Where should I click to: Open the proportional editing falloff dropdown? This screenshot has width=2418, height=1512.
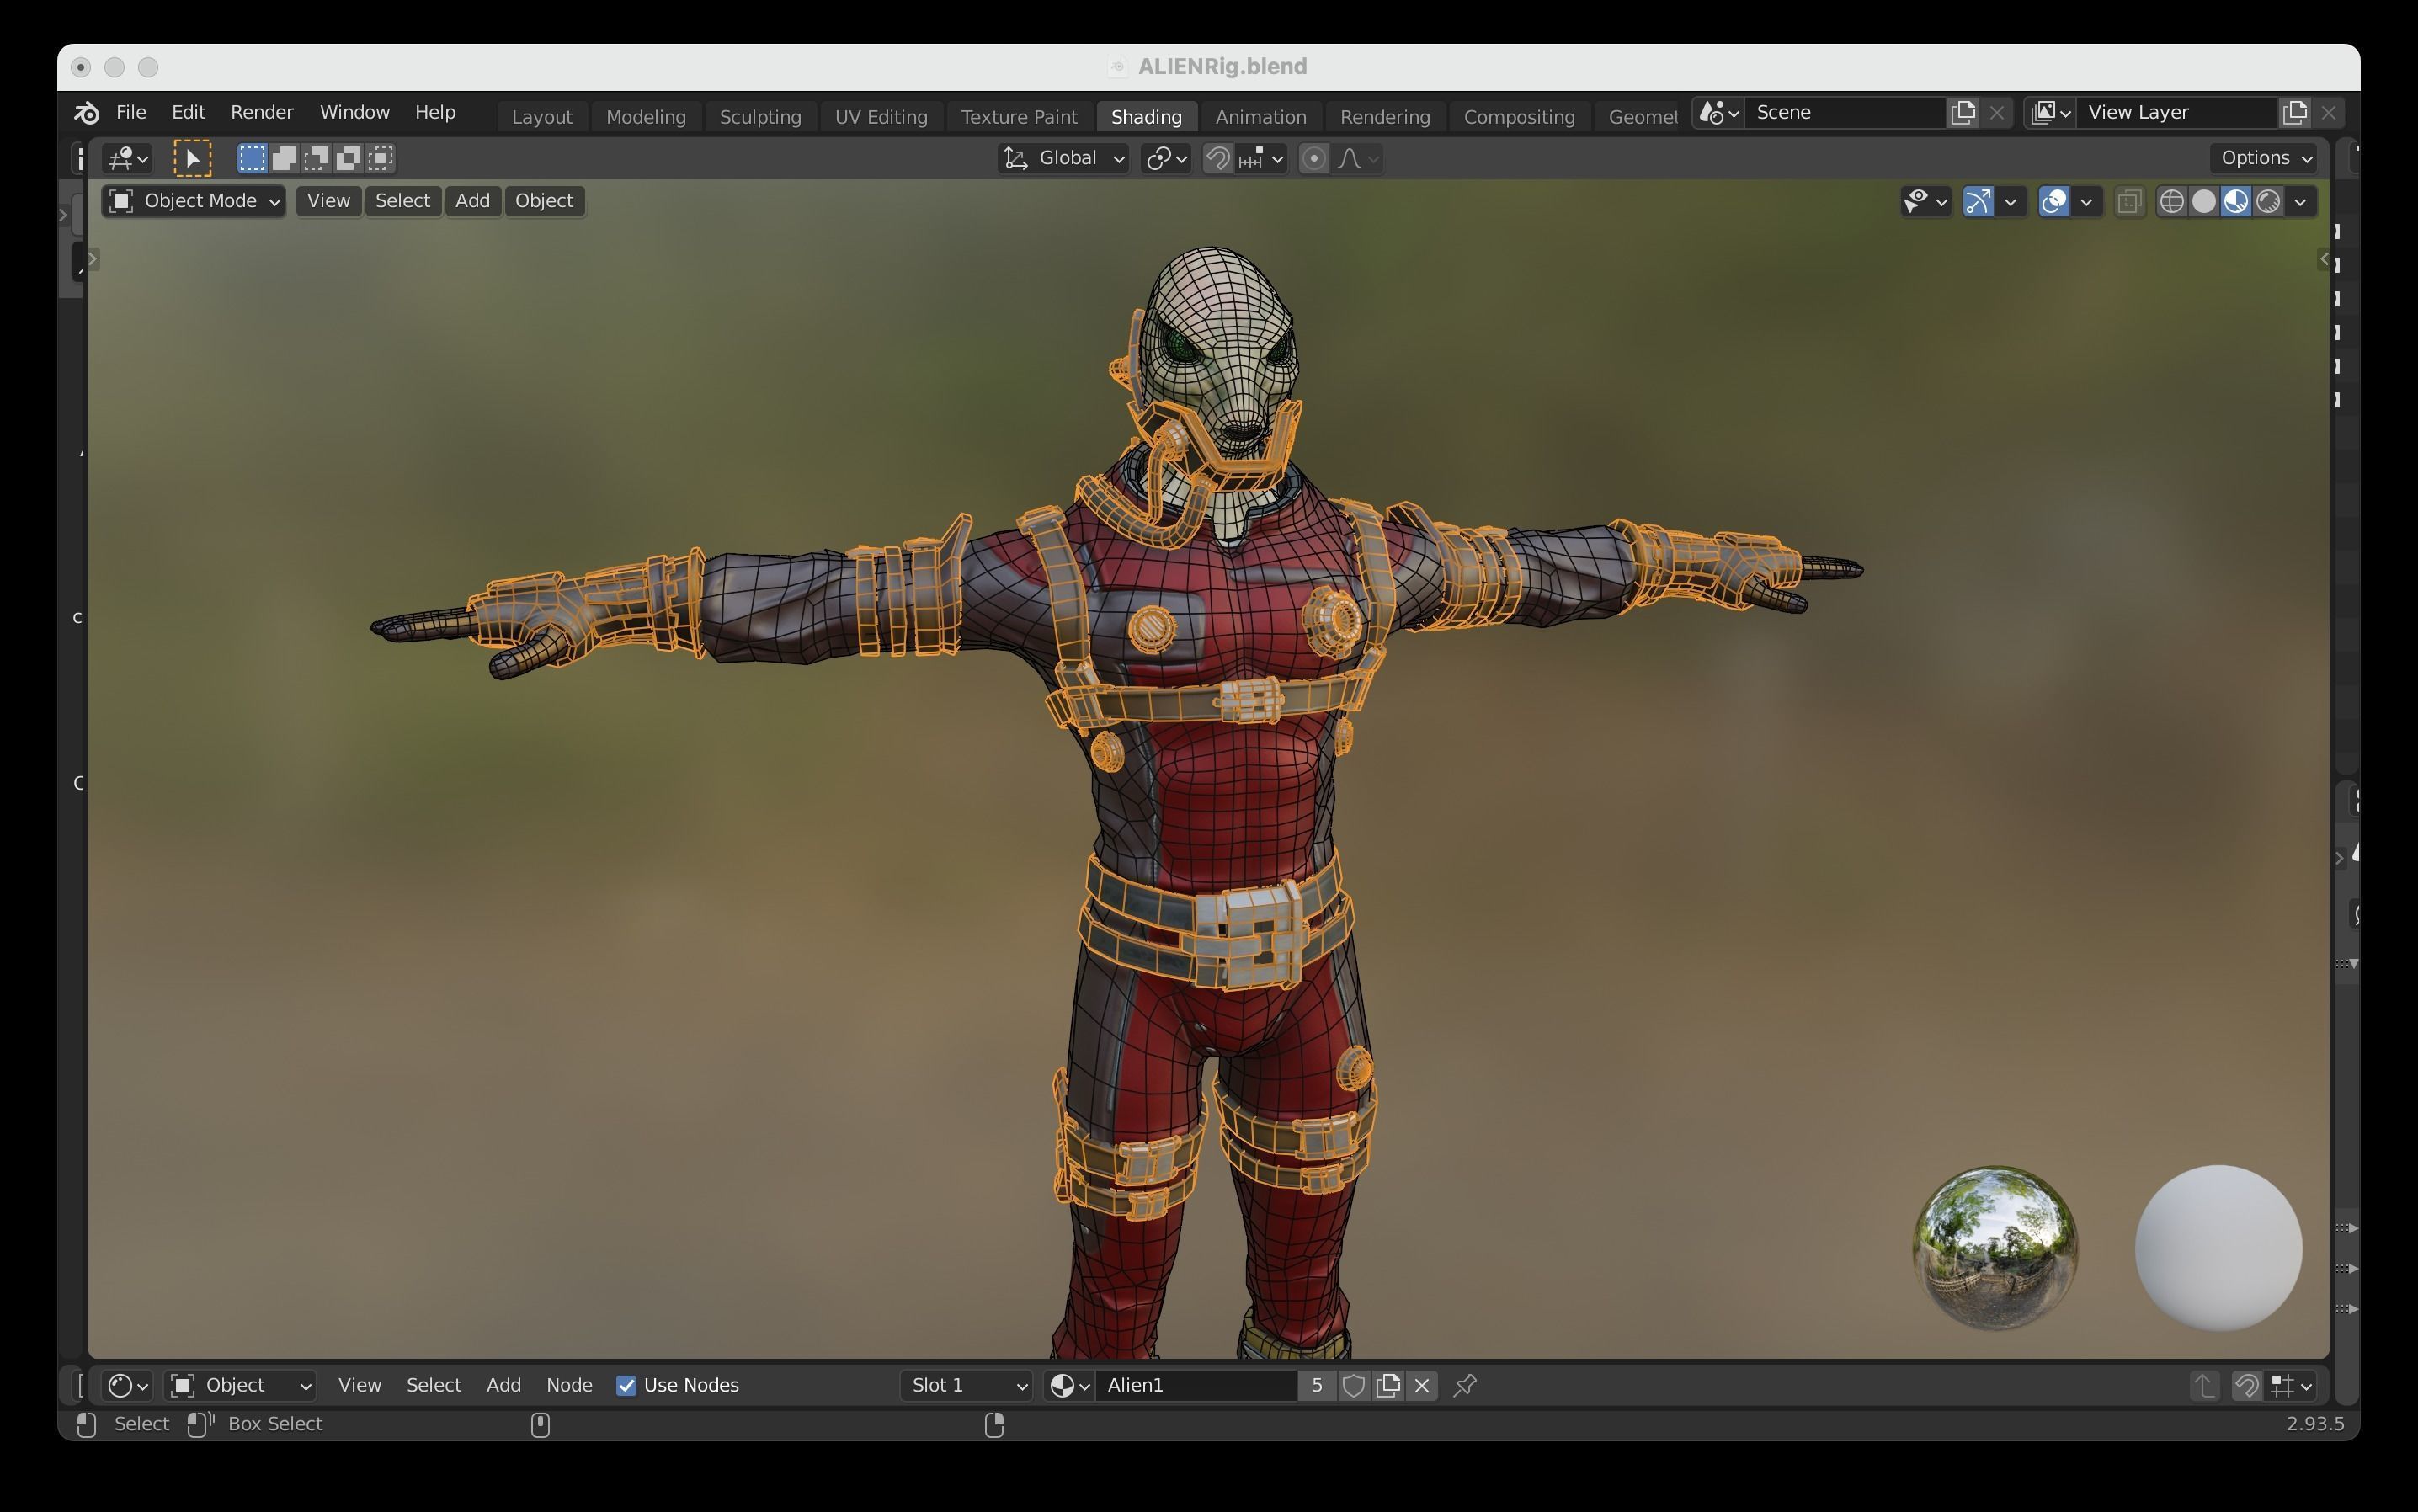point(1358,158)
